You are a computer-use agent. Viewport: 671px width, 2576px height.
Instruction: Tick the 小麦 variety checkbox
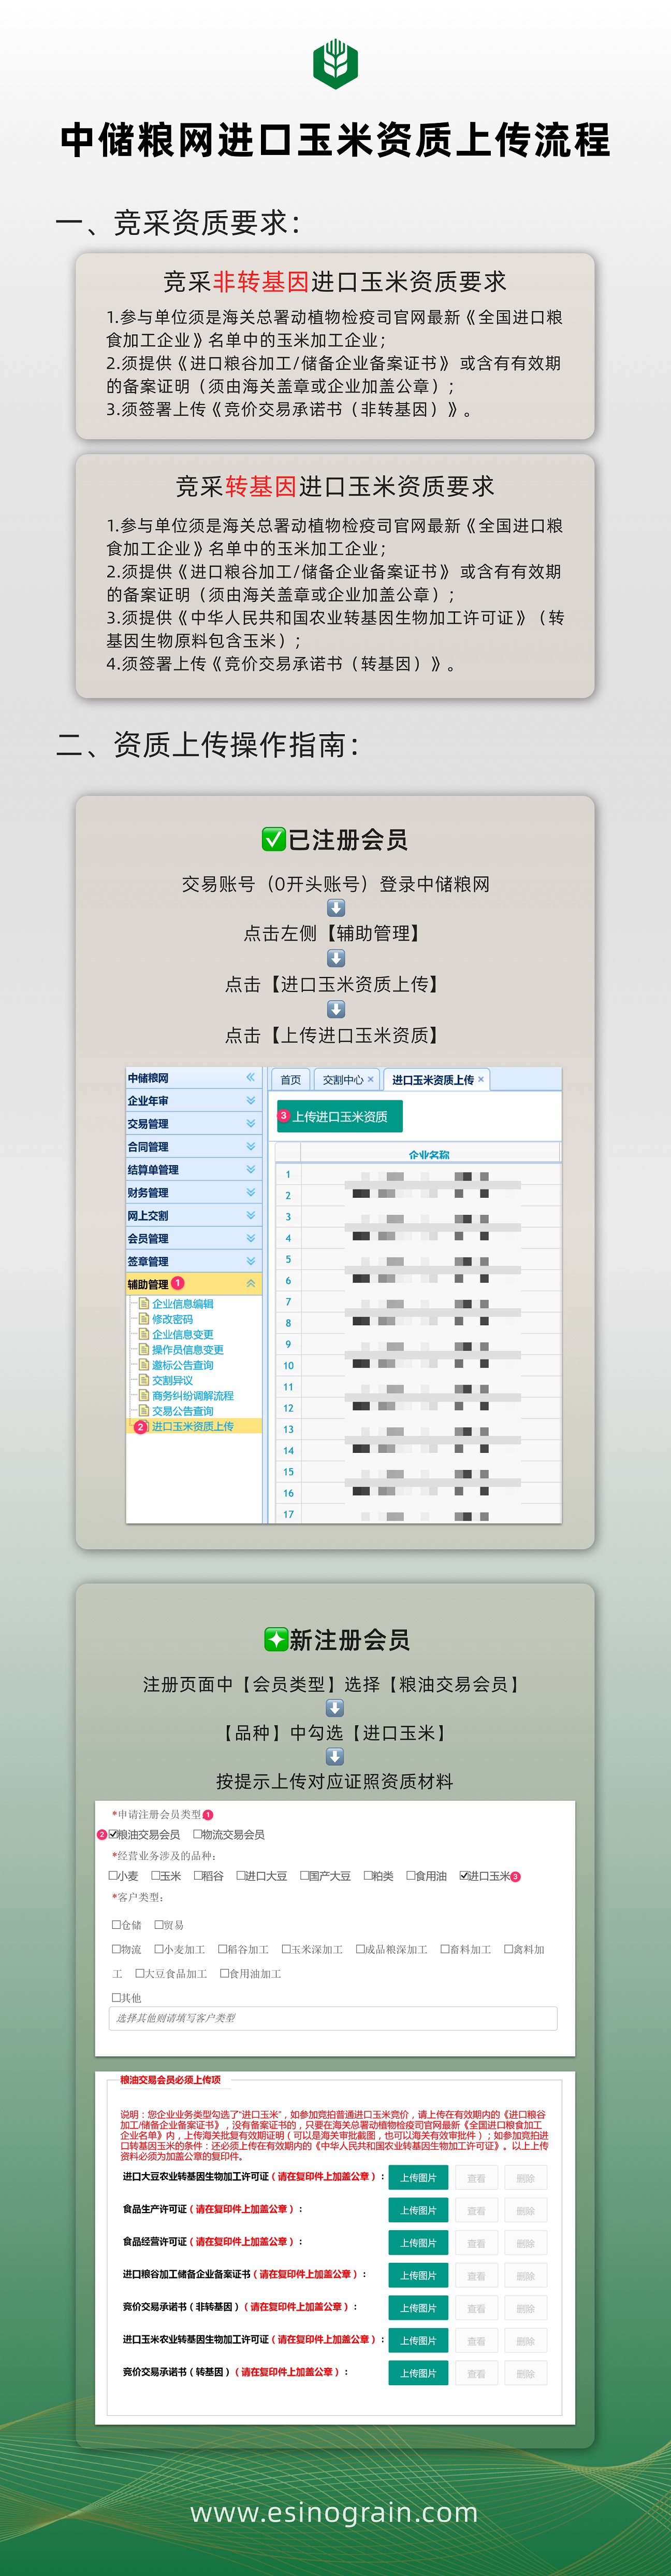[113, 1875]
